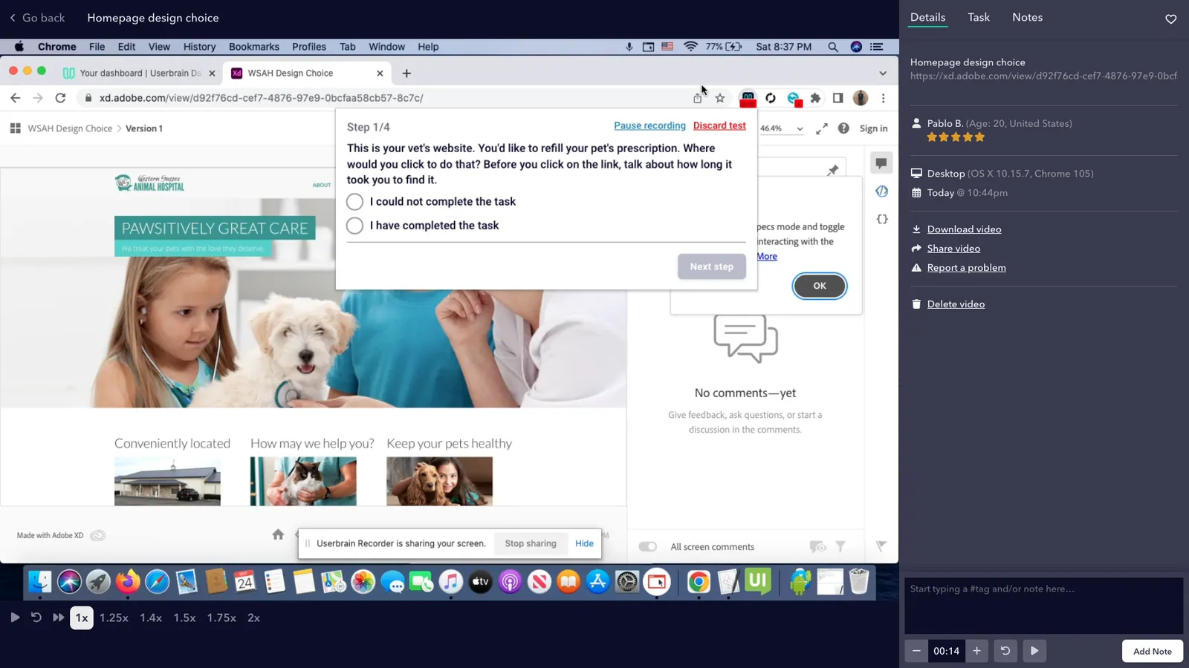Click the fast-forward skip icon
Image resolution: width=1189 pixels, height=668 pixels.
tap(58, 618)
